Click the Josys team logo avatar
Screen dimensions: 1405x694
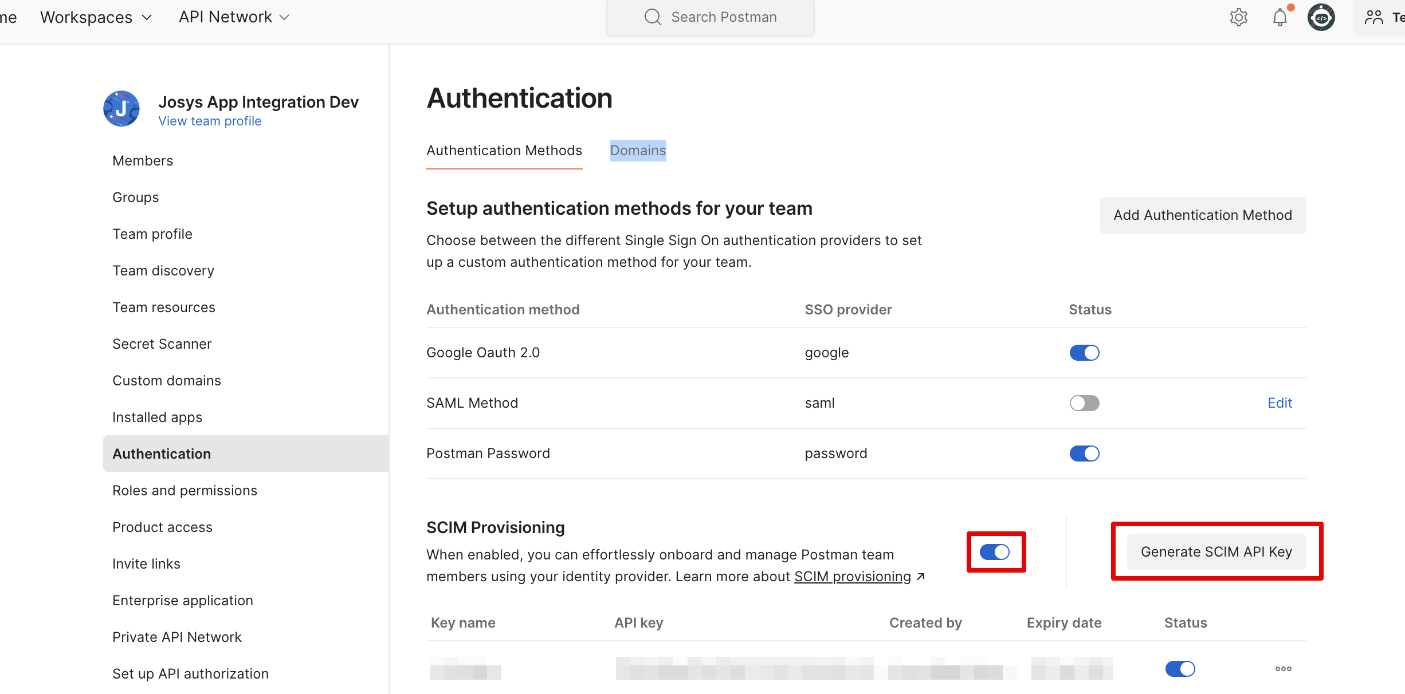(x=121, y=109)
